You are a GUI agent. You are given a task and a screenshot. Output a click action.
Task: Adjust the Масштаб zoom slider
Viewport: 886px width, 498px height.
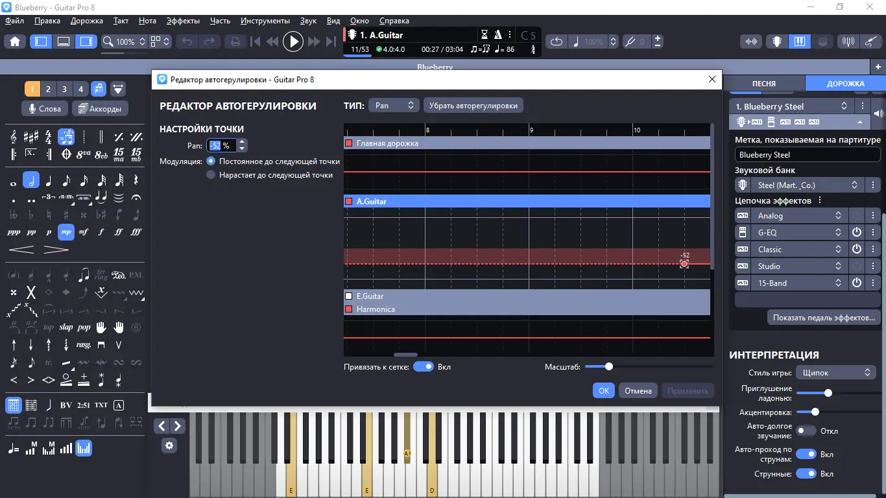pos(608,366)
